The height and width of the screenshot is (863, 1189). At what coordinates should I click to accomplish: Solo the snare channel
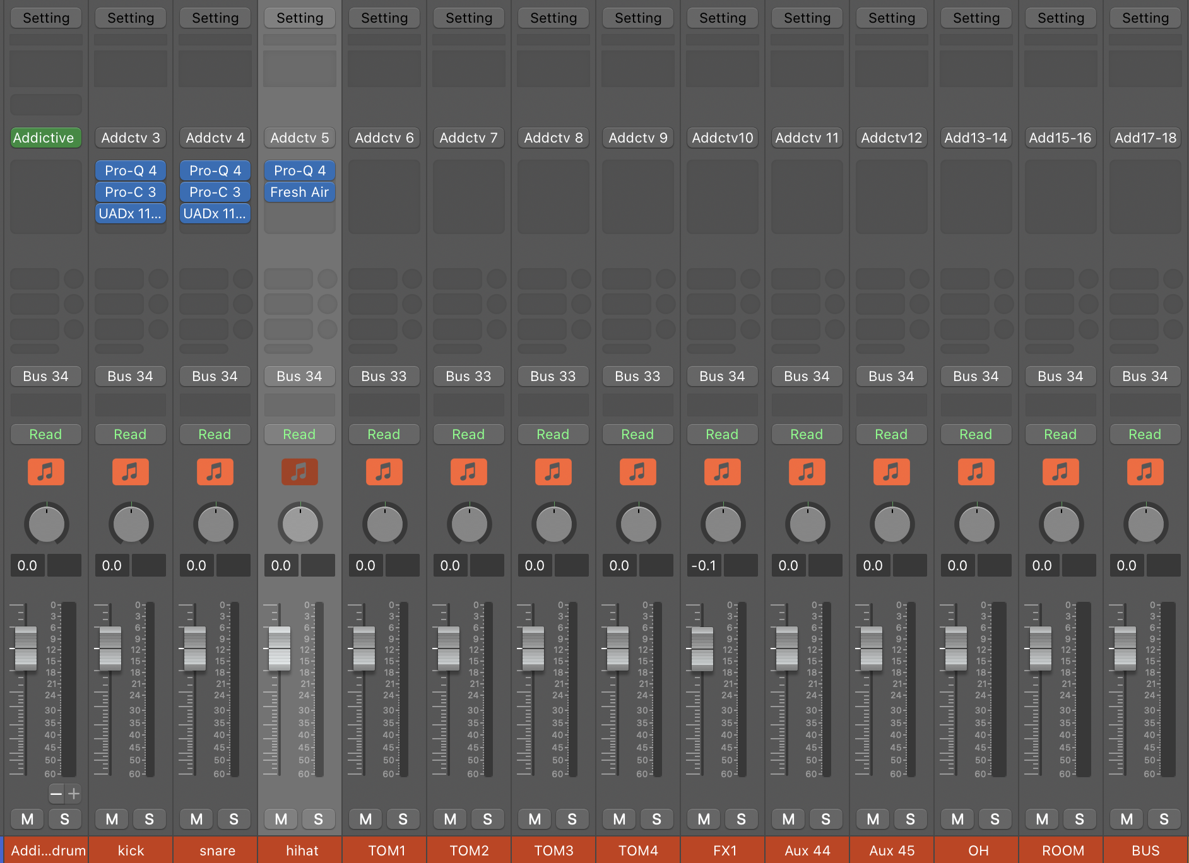pos(234,819)
